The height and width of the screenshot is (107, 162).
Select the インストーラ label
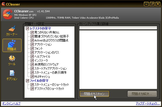point(41,61)
